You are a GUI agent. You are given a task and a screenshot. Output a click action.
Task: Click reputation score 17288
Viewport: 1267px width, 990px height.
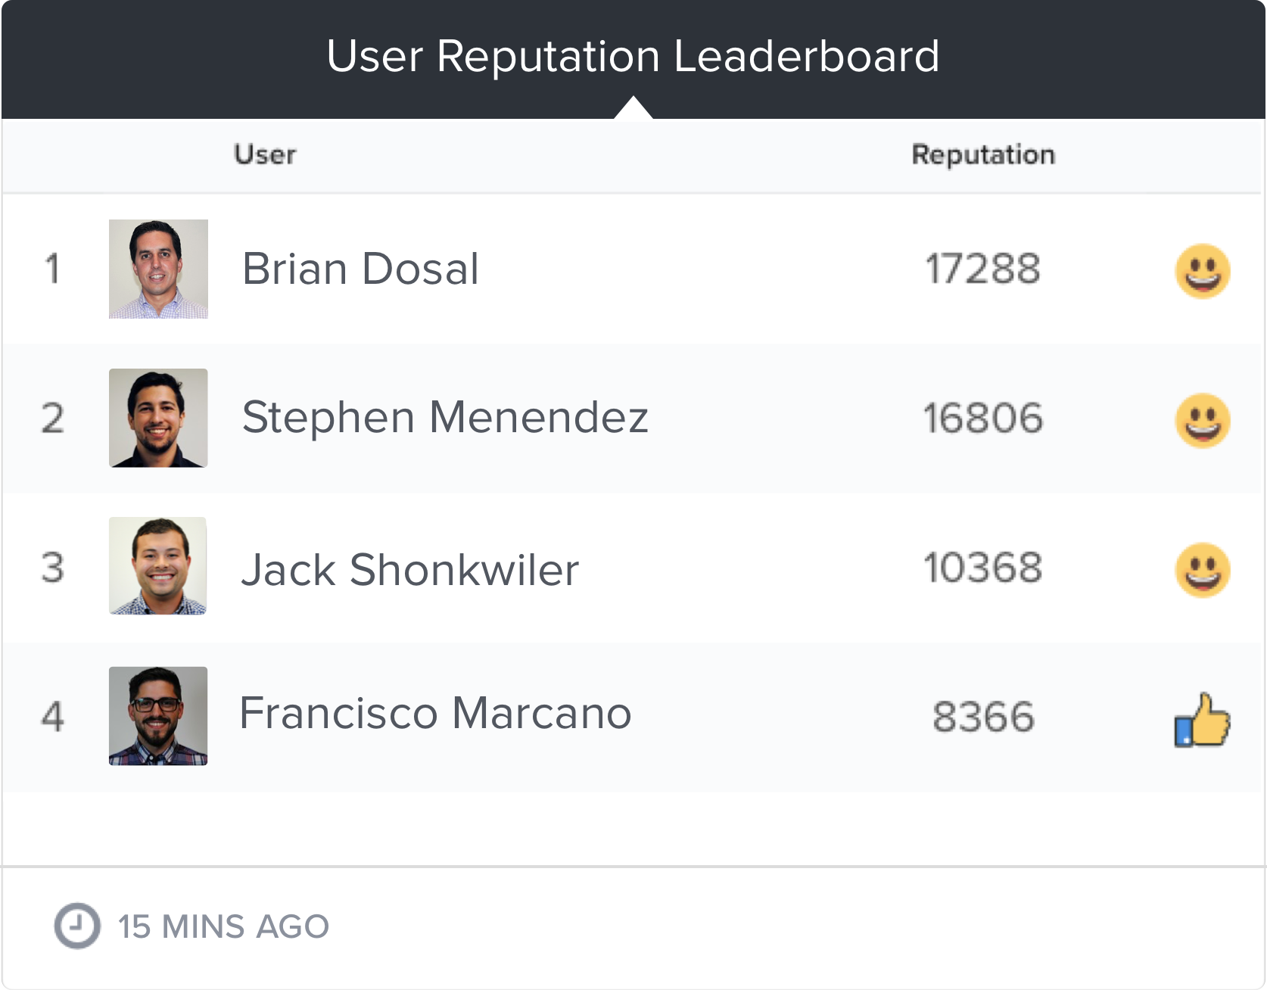pos(983,269)
